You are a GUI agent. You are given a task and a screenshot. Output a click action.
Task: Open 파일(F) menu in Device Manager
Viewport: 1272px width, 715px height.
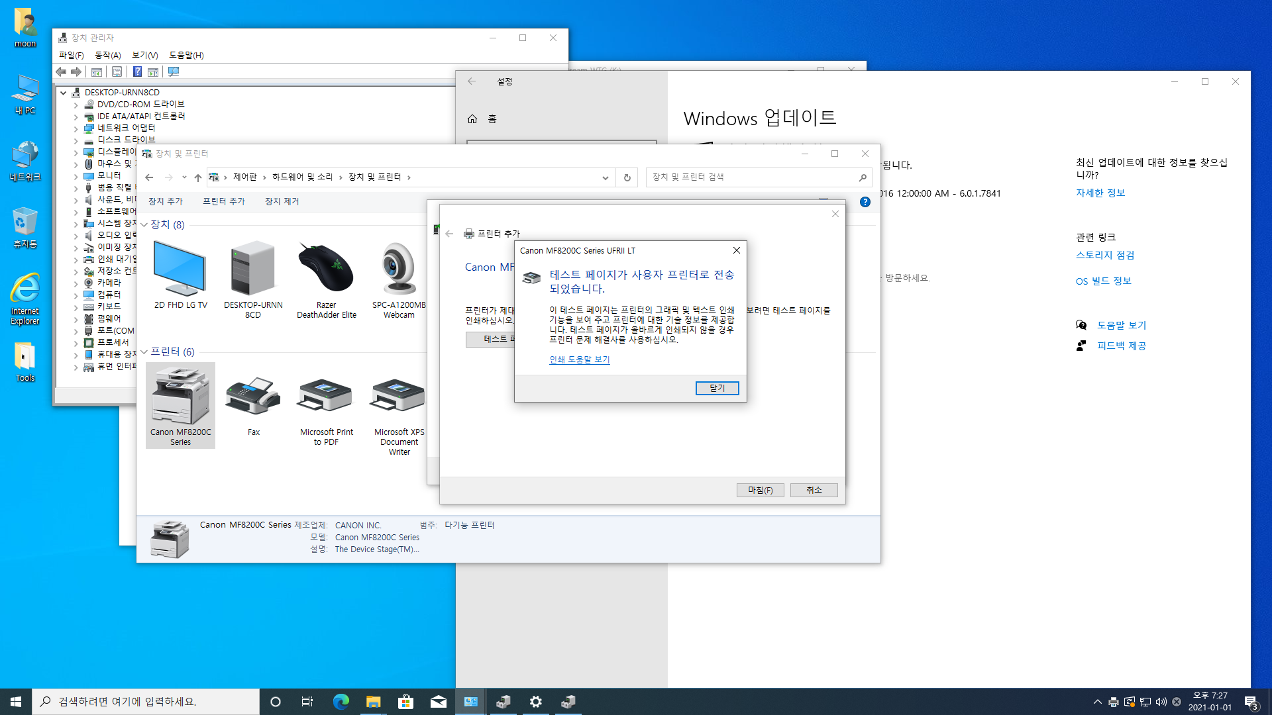pos(71,55)
